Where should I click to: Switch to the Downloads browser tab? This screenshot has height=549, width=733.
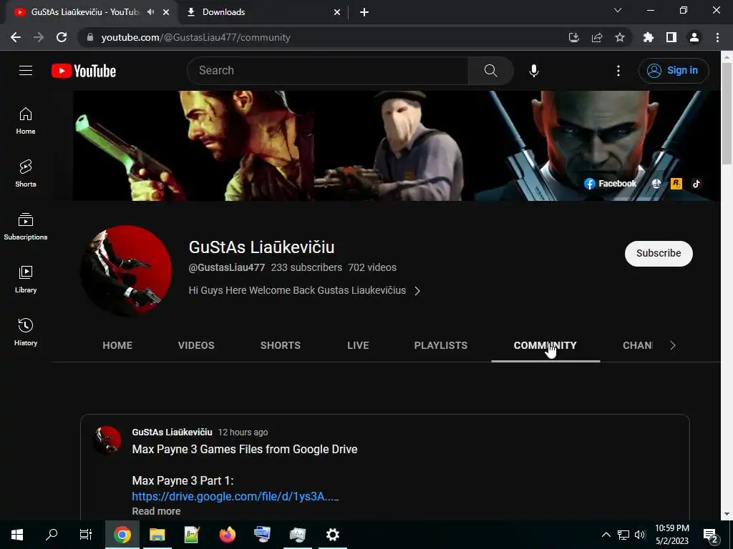tap(264, 12)
